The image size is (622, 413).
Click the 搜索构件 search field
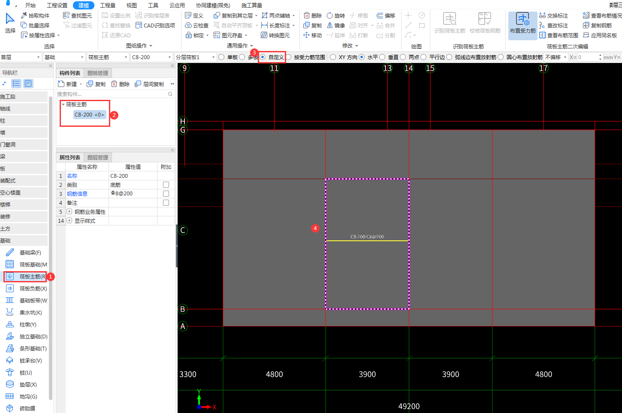(115, 94)
